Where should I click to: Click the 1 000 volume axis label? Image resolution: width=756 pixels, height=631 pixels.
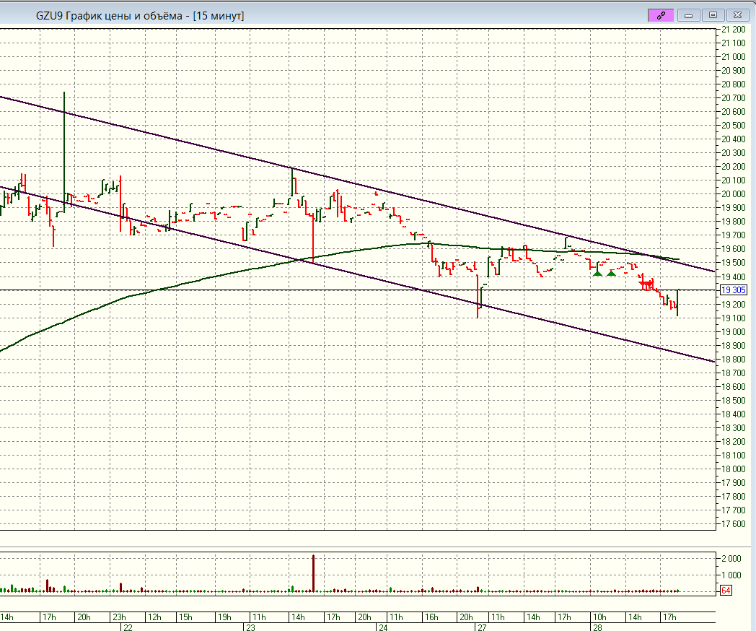(x=734, y=575)
